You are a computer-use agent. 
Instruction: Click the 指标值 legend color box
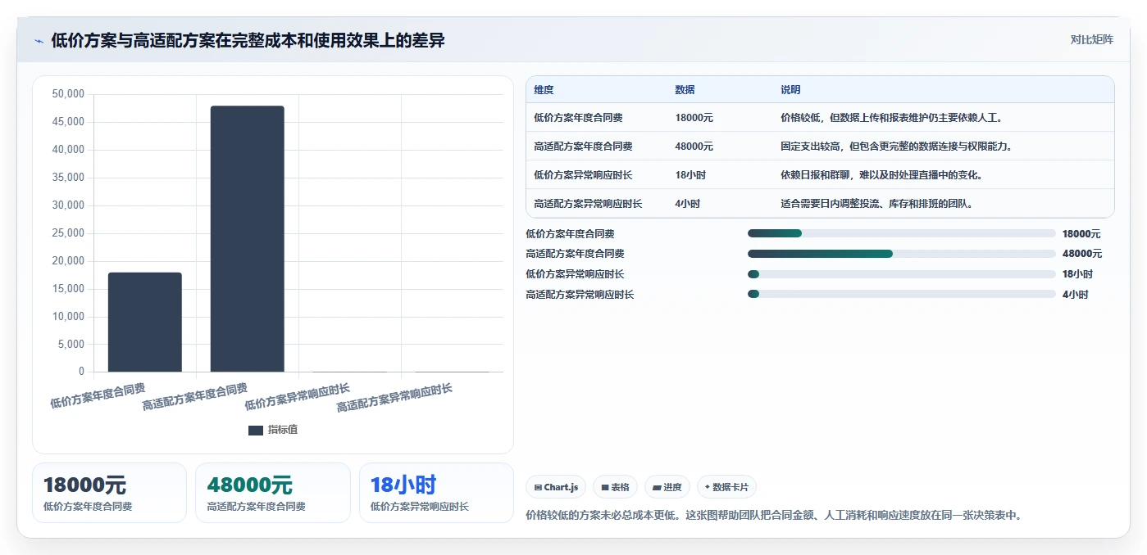point(256,430)
